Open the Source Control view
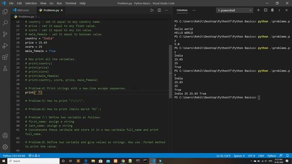The width and height of the screenshot is (292, 164). click(5, 34)
